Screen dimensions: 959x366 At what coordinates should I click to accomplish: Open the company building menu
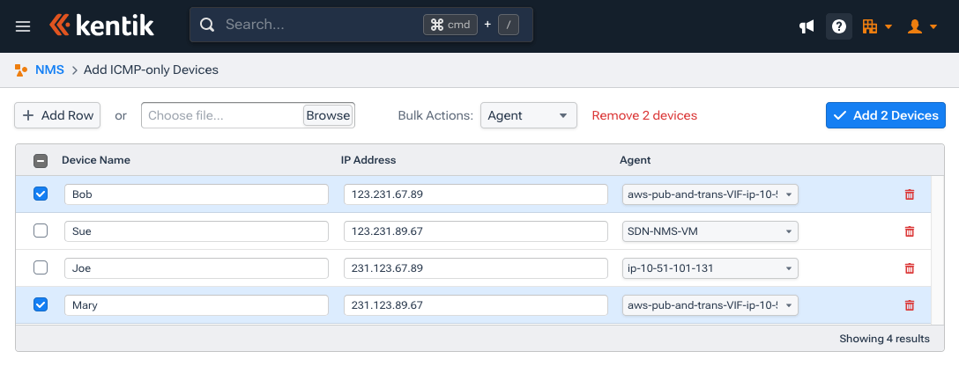[x=877, y=26]
